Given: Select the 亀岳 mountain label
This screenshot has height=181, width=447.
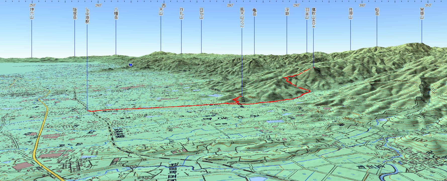Looking at the screenshot, I should pyautogui.click(x=254, y=12).
